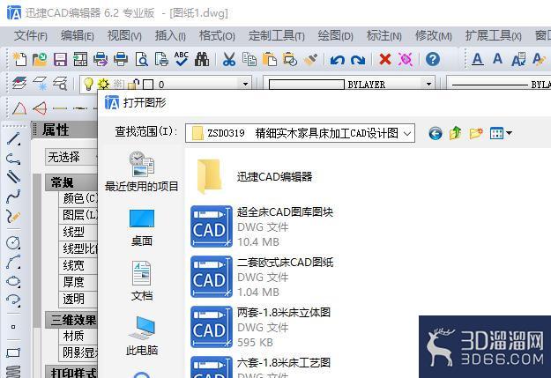Open the 标注(N) menu
This screenshot has height=378, width=551.
pos(383,35)
